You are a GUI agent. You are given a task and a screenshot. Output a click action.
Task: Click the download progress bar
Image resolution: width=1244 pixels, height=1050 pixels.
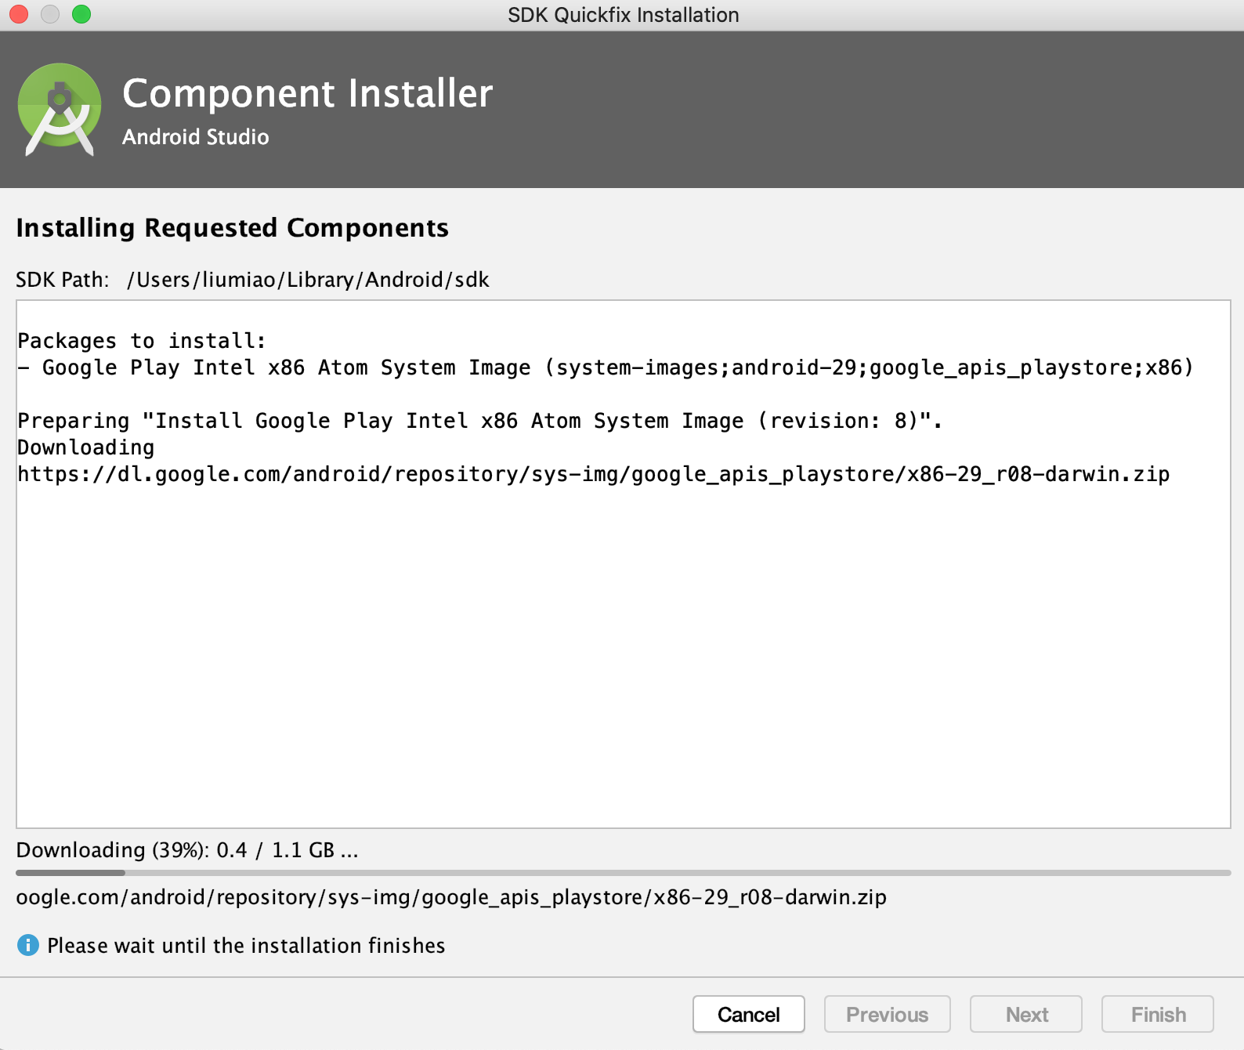[623, 872]
